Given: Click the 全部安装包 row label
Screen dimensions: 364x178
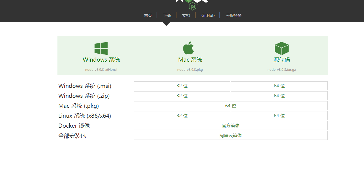Looking at the screenshot, I should [72, 136].
